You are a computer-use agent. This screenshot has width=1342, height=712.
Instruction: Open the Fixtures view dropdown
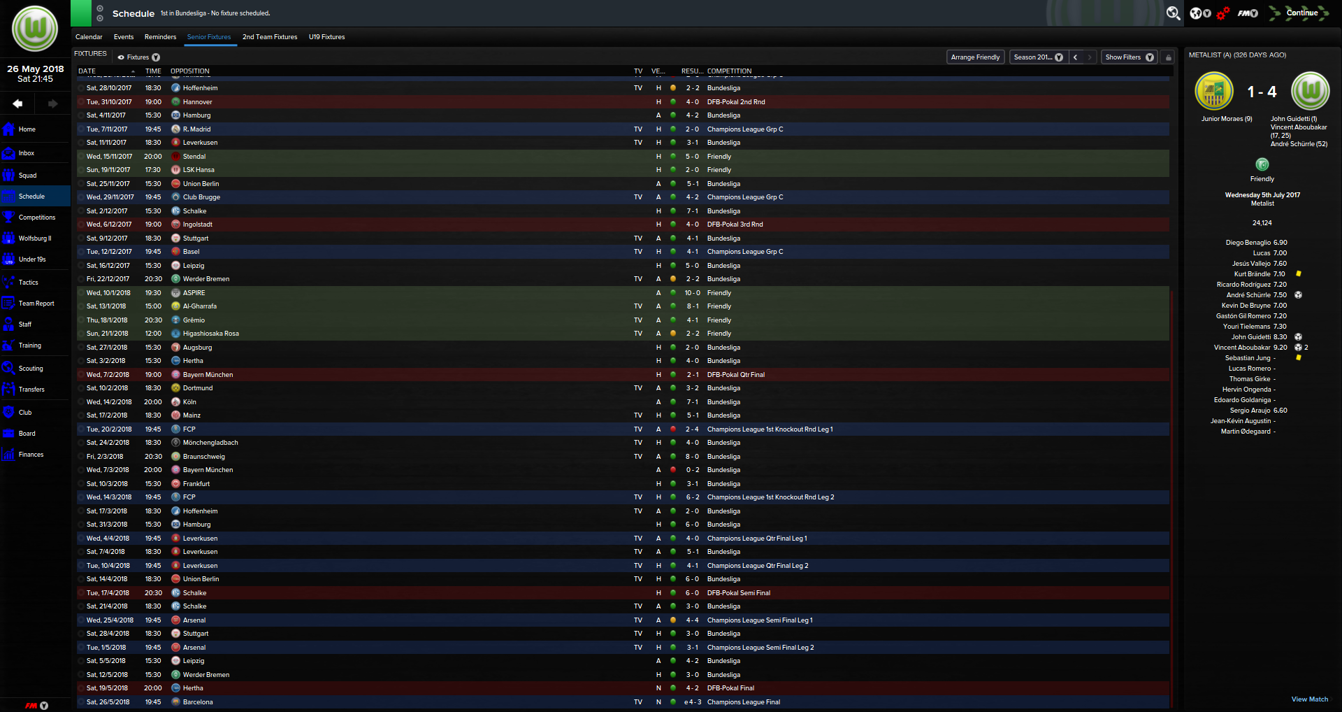tap(139, 57)
